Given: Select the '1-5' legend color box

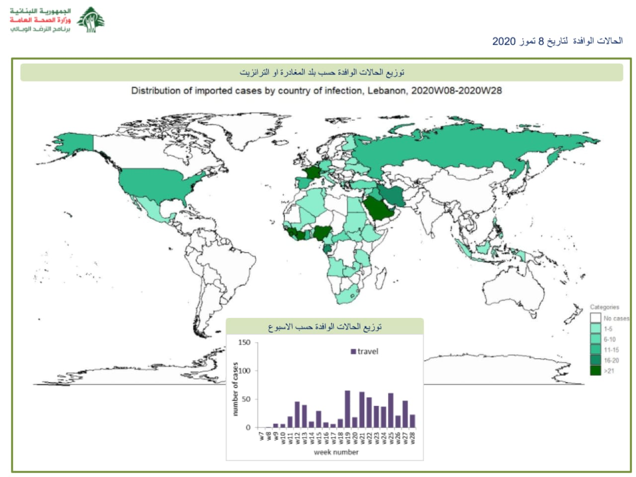Looking at the screenshot, I should point(595,329).
